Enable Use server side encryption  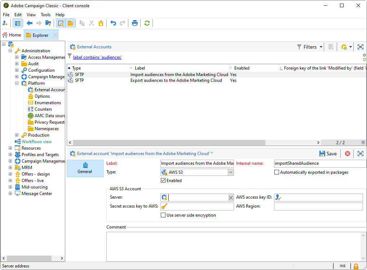(x=163, y=215)
